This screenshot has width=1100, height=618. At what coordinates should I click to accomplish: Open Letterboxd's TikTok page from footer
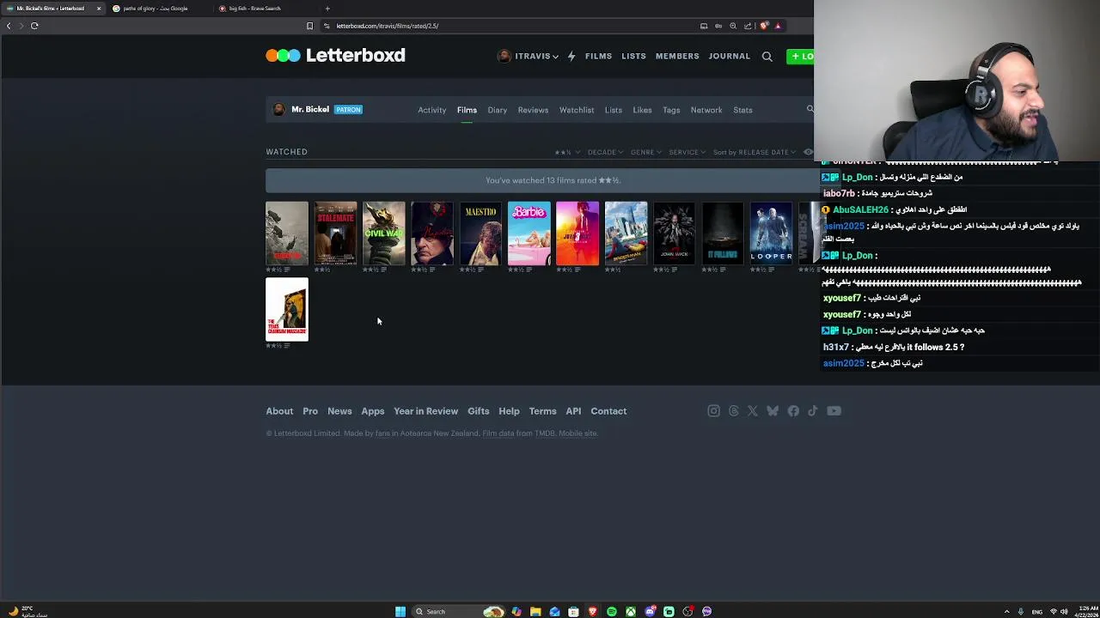[x=813, y=411]
